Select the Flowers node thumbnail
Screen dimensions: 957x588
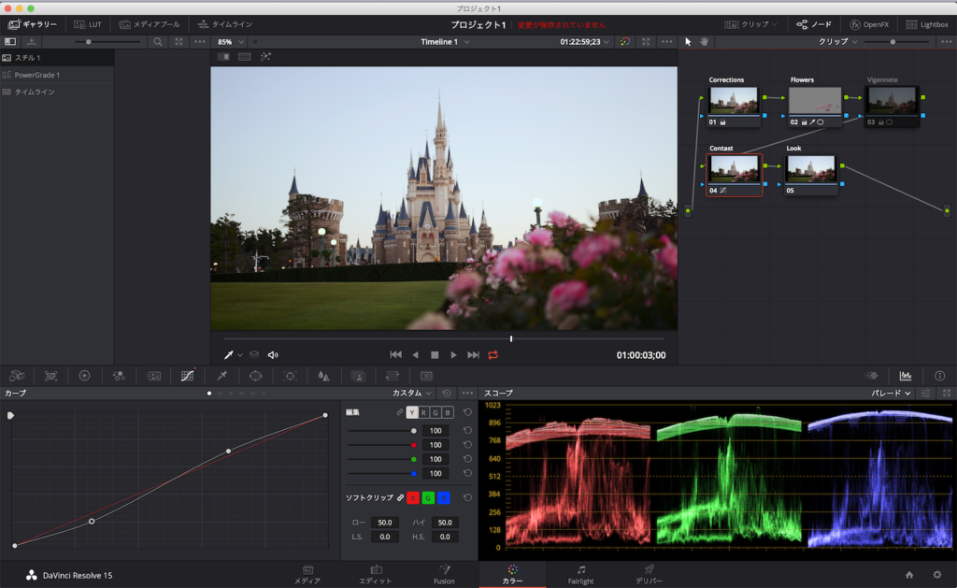tap(814, 101)
